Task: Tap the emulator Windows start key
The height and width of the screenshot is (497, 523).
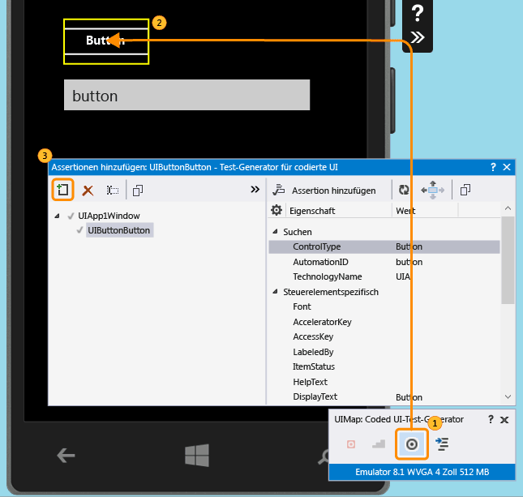Action: click(x=197, y=456)
